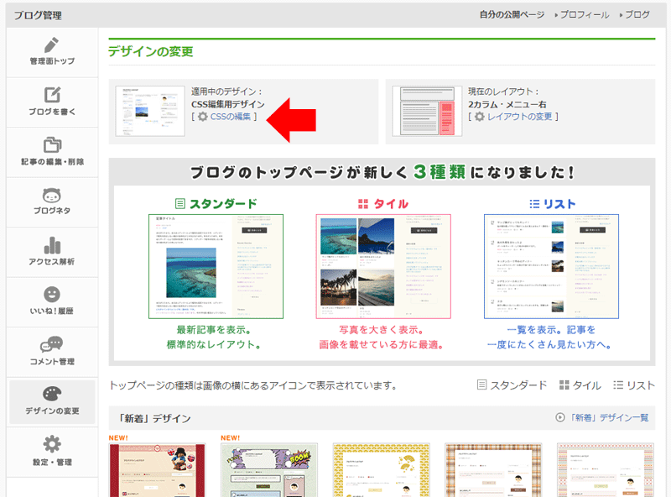Click いいね！履歴 smiley icon
Viewport: 671px width, 497px height.
tap(52, 295)
